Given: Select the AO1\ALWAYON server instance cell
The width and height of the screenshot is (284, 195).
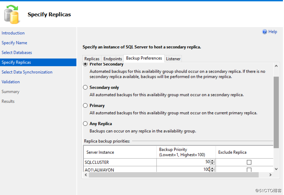Looking at the screenshot, I should click(x=120, y=170).
